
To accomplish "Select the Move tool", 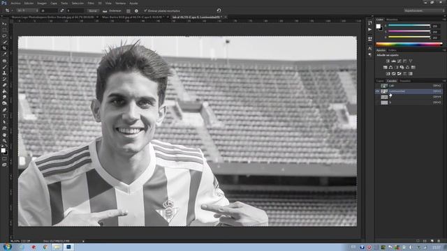I will [x=4, y=24].
